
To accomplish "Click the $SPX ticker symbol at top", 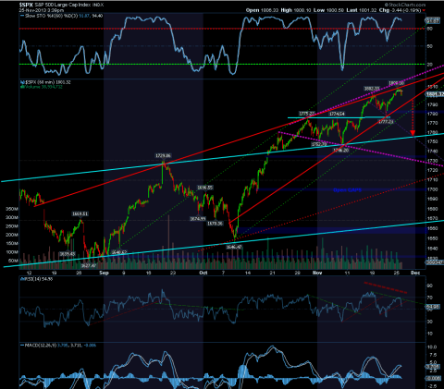I will (x=26, y=5).
